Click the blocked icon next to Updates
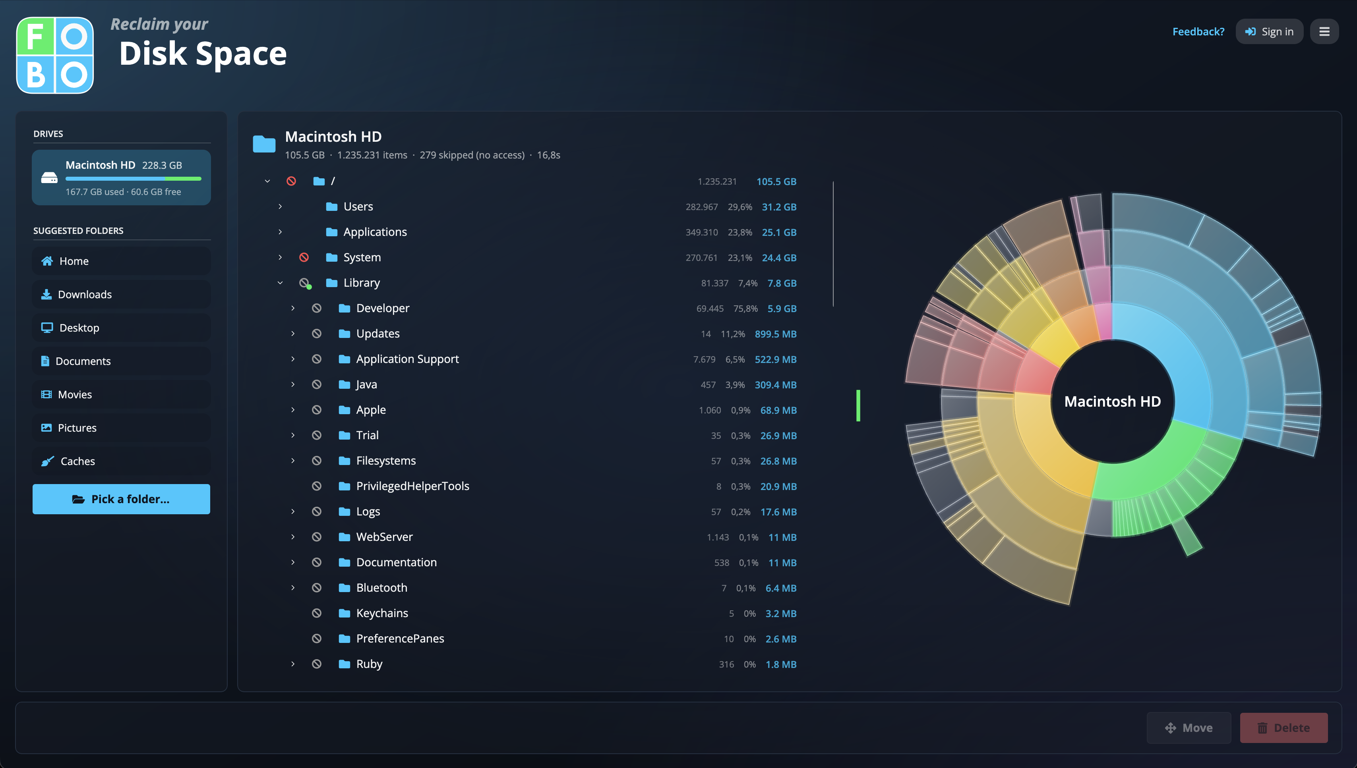The image size is (1357, 768). click(x=317, y=333)
